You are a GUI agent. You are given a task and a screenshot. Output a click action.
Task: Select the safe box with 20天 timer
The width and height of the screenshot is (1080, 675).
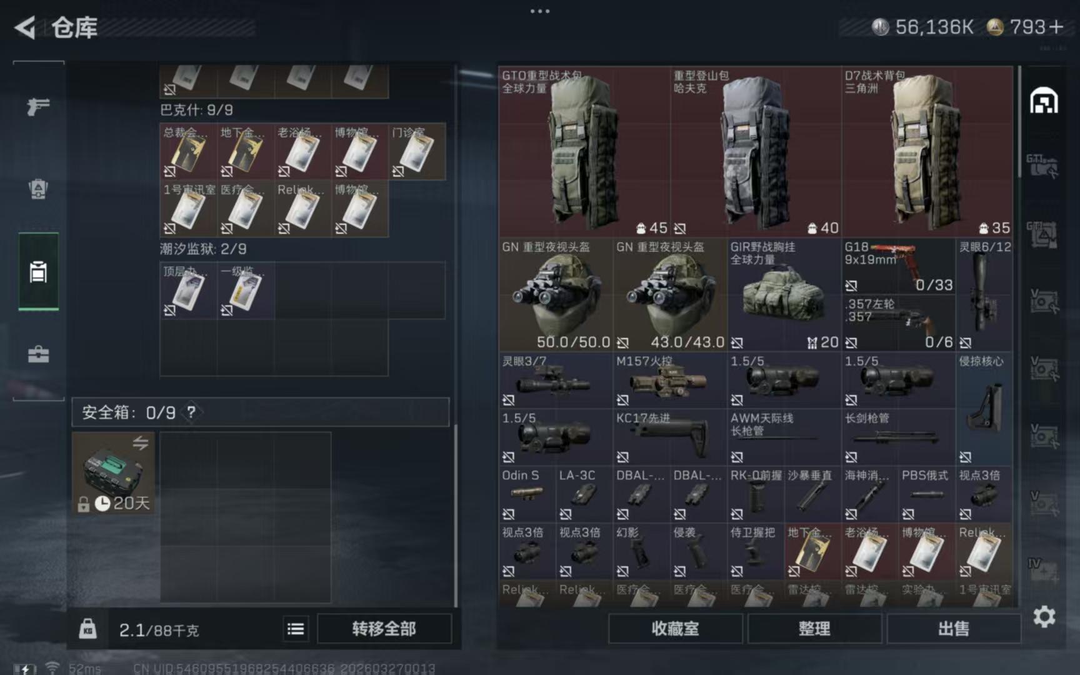[113, 473]
